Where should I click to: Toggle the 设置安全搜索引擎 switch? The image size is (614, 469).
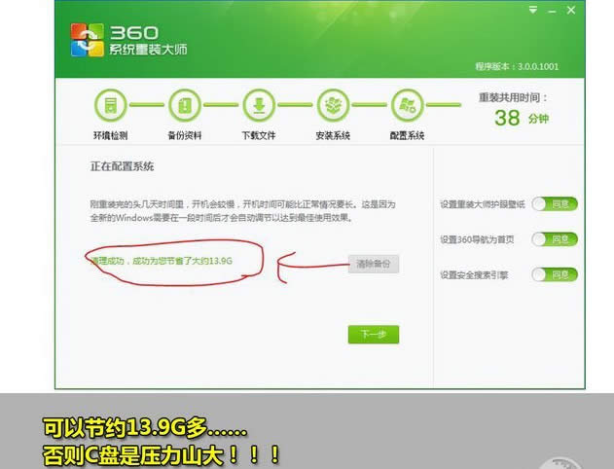pyautogui.click(x=555, y=274)
